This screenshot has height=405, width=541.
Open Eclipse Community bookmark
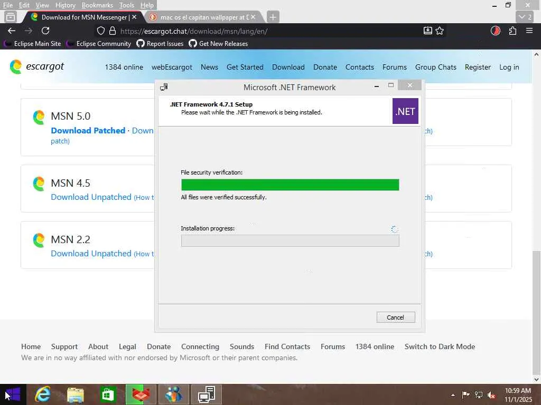(99, 44)
